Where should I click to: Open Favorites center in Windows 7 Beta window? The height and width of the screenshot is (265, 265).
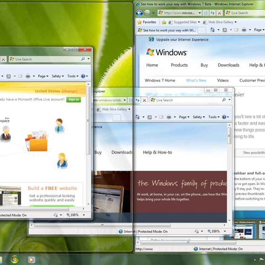click(147, 22)
